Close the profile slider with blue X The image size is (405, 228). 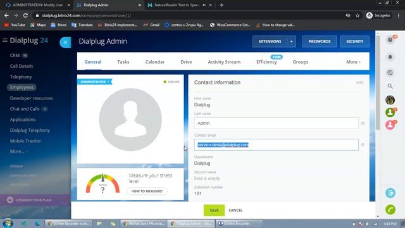[x=65, y=42]
